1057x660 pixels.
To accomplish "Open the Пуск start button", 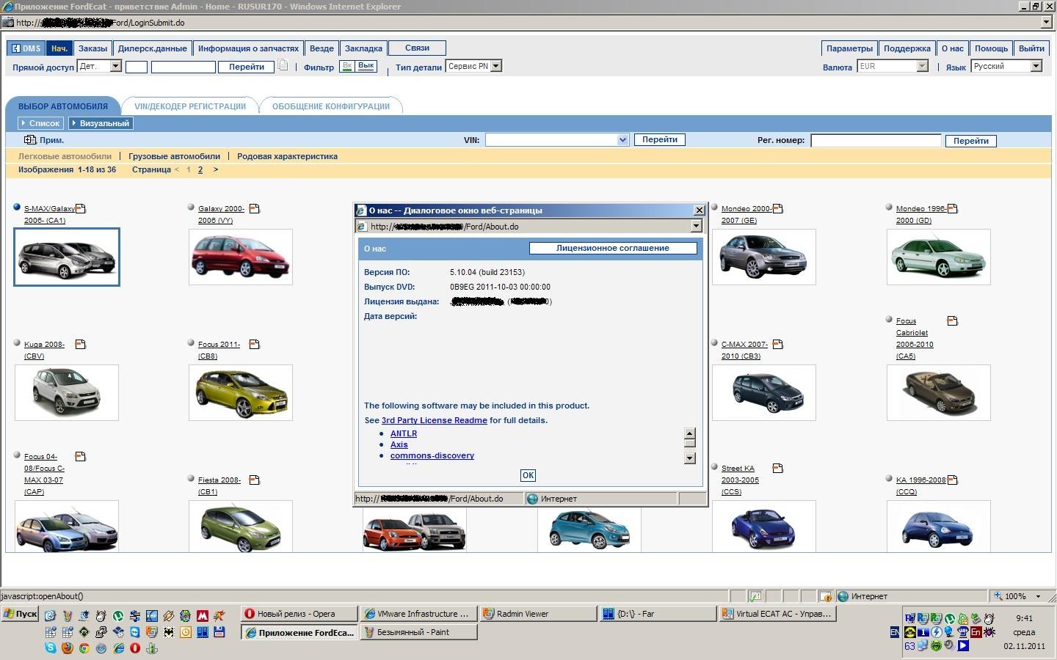I will tap(20, 614).
